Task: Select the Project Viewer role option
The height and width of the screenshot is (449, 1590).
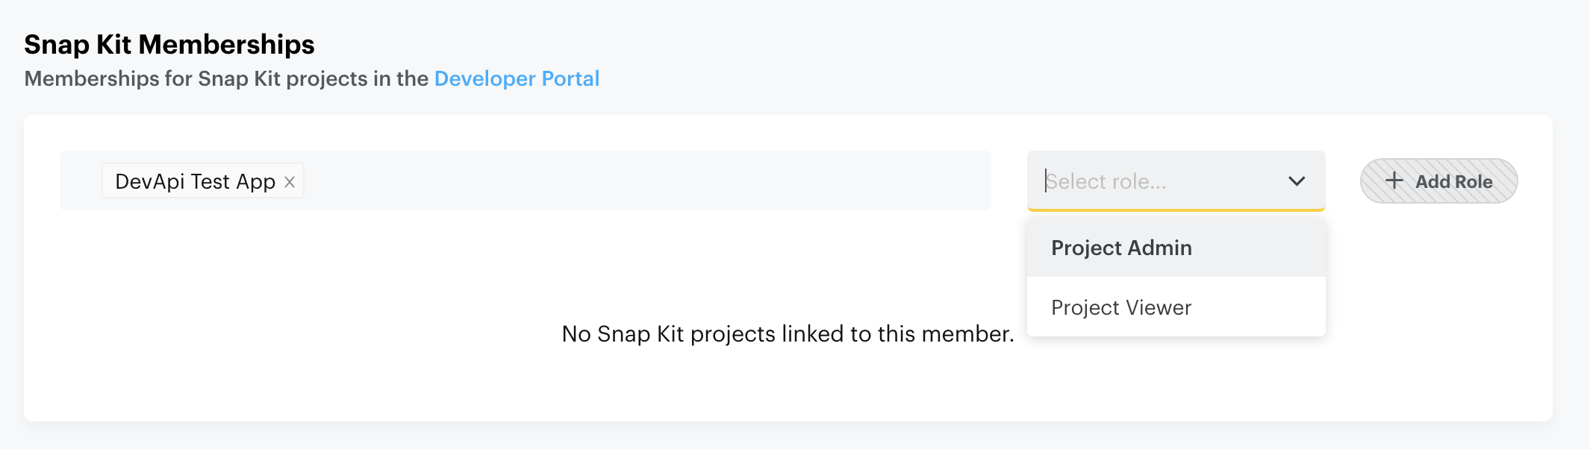Action: [x=1121, y=307]
